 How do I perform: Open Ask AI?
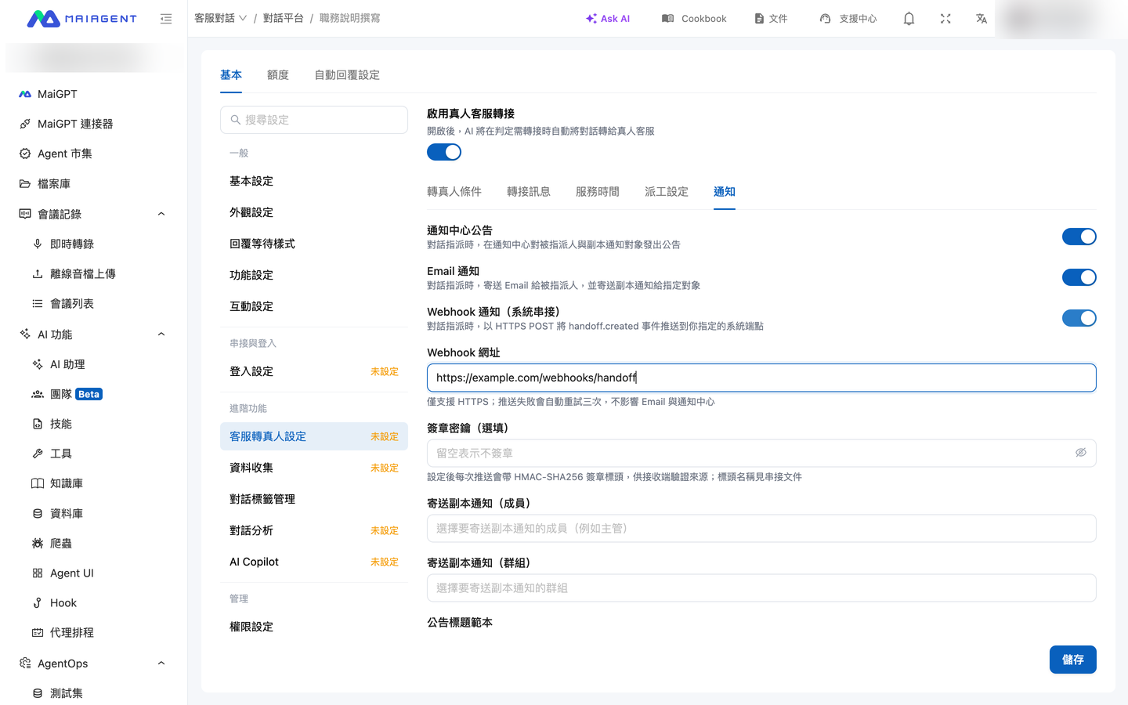point(608,19)
